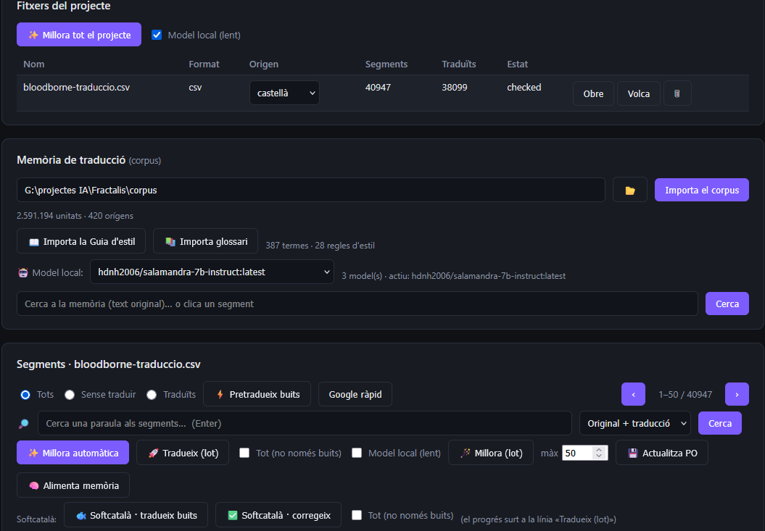Click the 1–50 / 40947 page indicator

[x=685, y=394]
